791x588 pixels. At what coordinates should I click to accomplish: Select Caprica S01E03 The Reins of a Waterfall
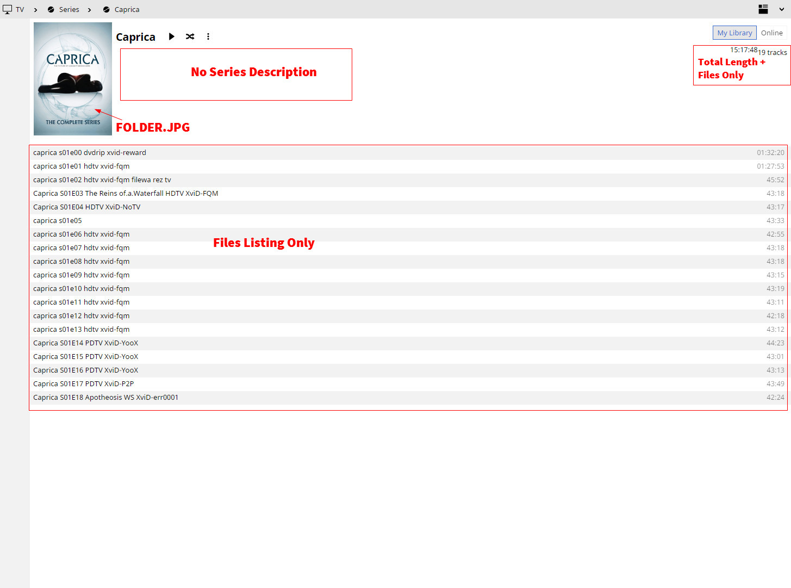pyautogui.click(x=126, y=194)
